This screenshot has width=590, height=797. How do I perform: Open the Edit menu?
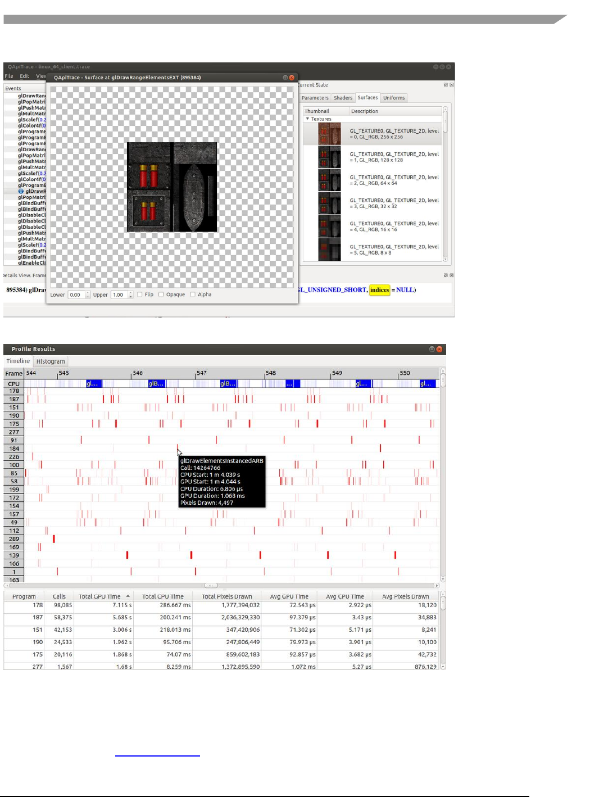tap(25, 76)
